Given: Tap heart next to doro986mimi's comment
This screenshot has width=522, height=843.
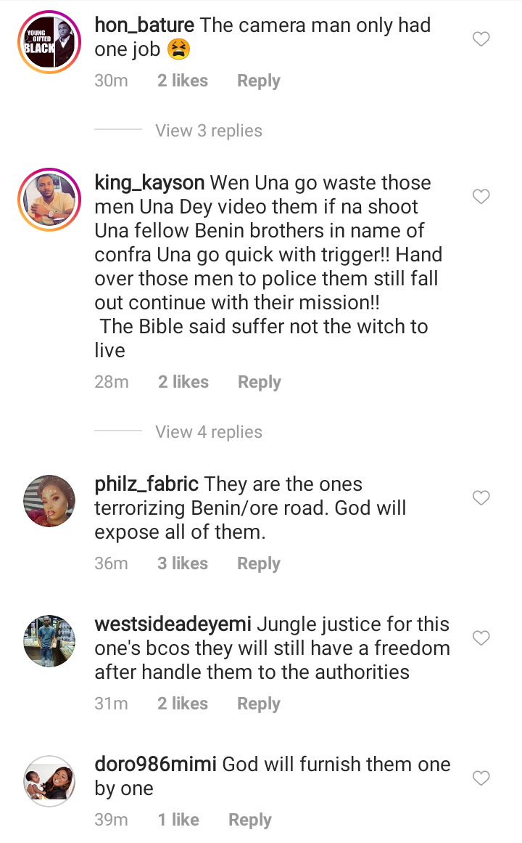Looking at the screenshot, I should pyautogui.click(x=481, y=778).
